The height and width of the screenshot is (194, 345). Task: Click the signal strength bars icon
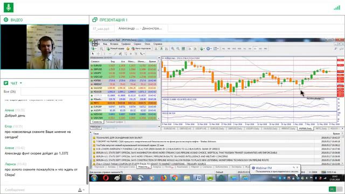click(337, 8)
